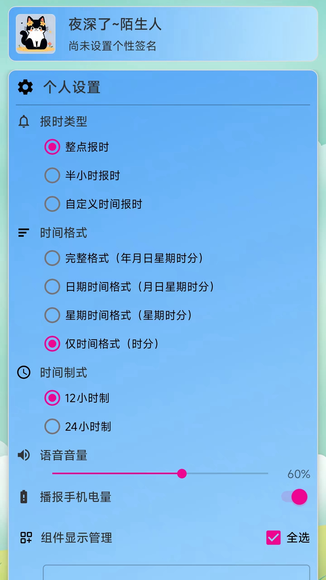Image resolution: width=326 pixels, height=580 pixels.
Task: Tap the speaker icon beside 语音音量
Action: (24, 455)
